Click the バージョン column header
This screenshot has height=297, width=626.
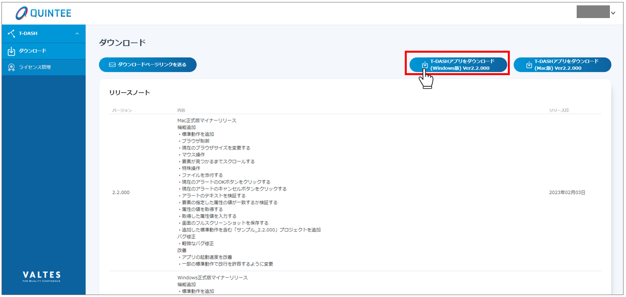[122, 111]
